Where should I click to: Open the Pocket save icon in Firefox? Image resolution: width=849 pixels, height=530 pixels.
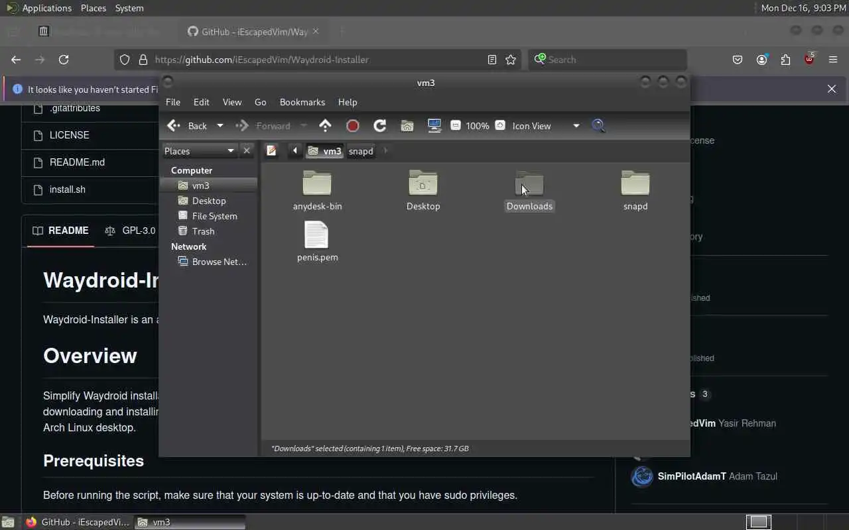pyautogui.click(x=738, y=60)
